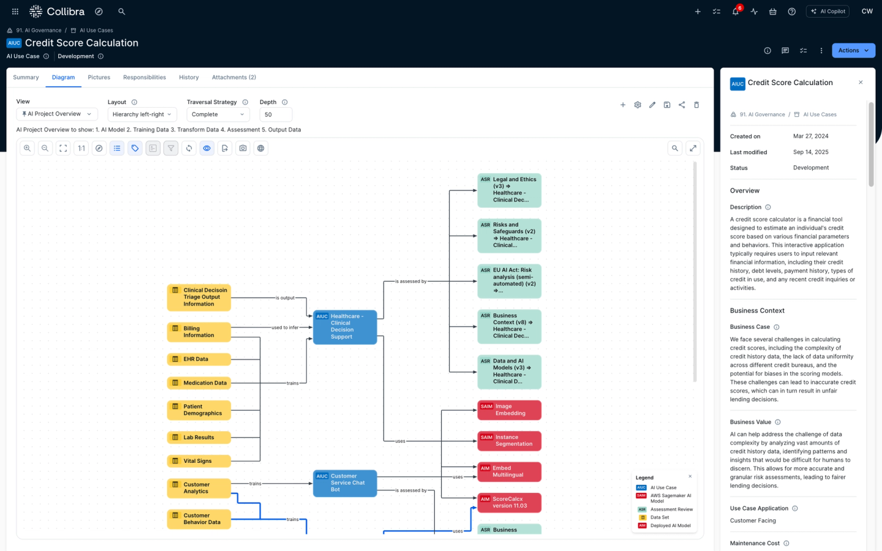Open the Layout dropdown set to Hierarchy left-right
The height and width of the screenshot is (551, 882).
(x=141, y=114)
